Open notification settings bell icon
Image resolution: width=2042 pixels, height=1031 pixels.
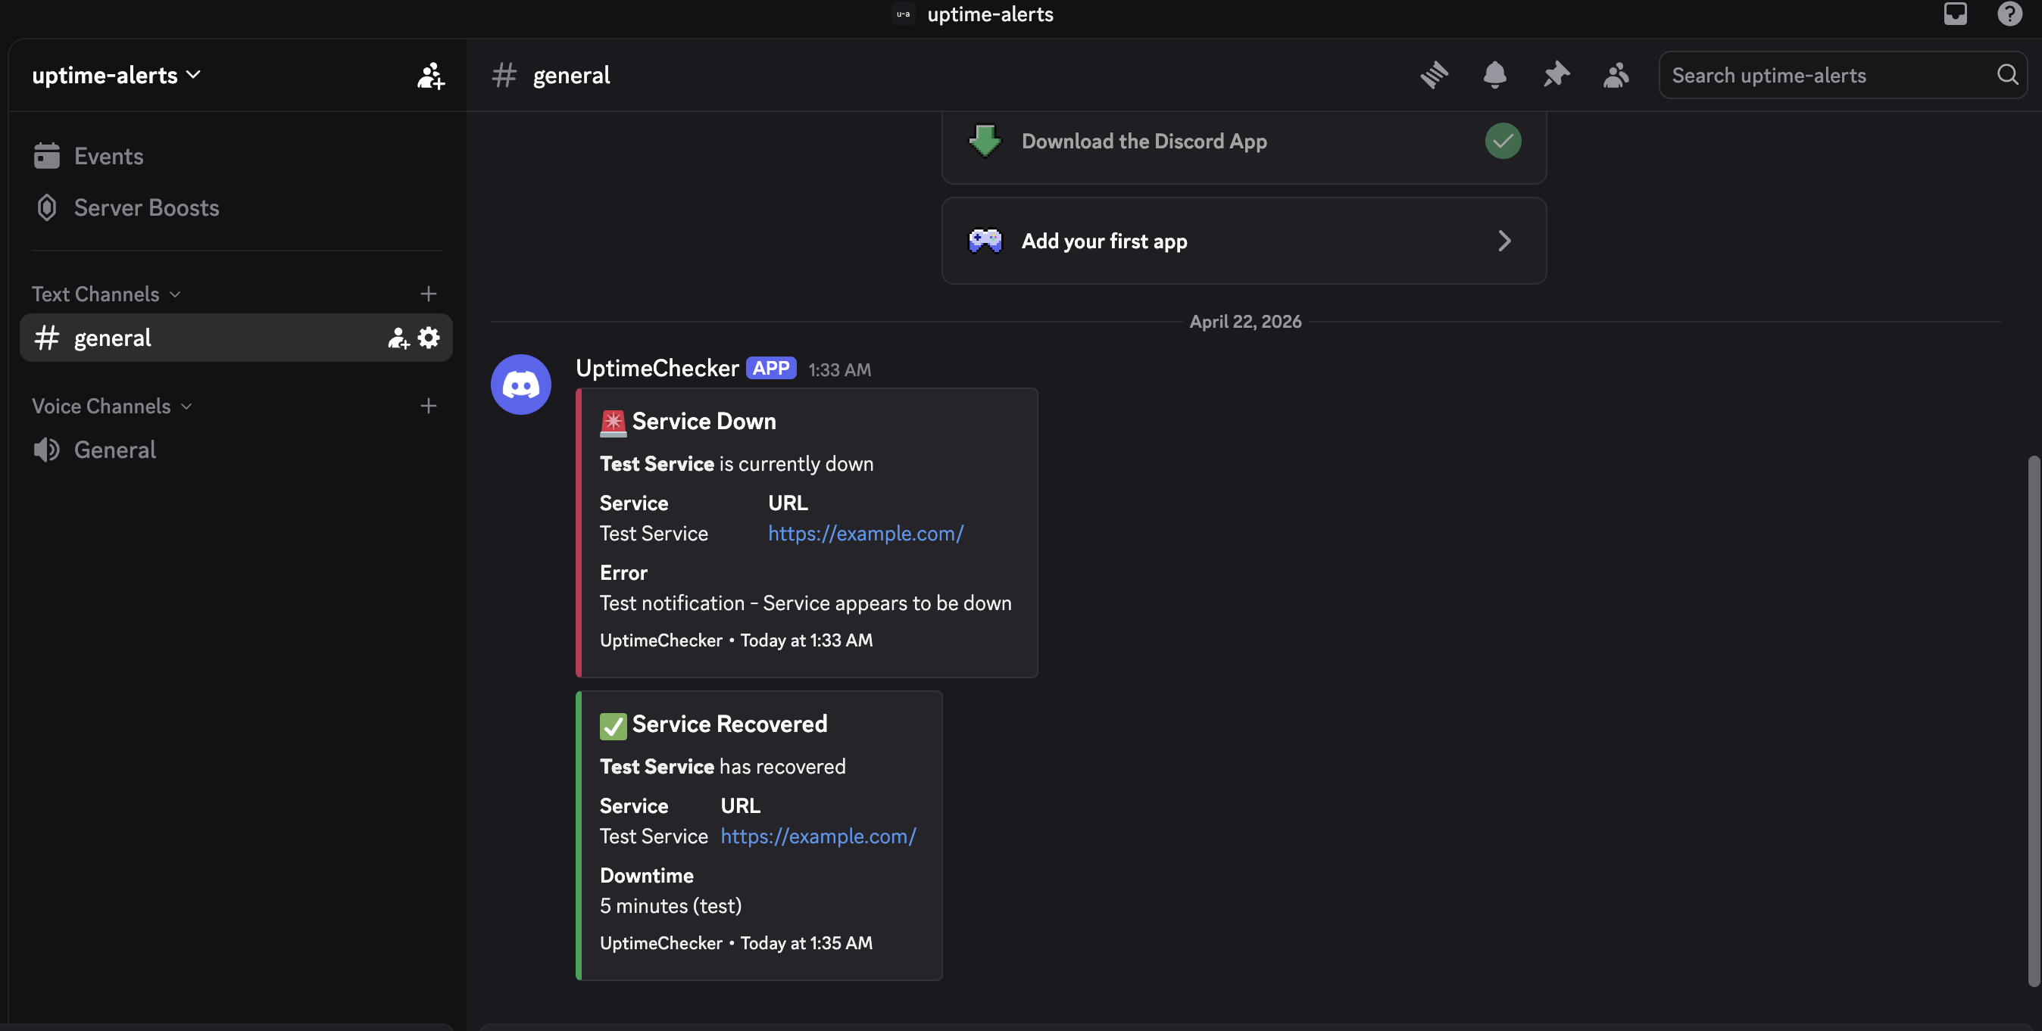pos(1494,75)
